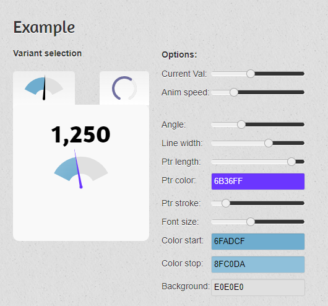Click the Ptr stroke slider handle
328x306 pixels.
pos(226,203)
